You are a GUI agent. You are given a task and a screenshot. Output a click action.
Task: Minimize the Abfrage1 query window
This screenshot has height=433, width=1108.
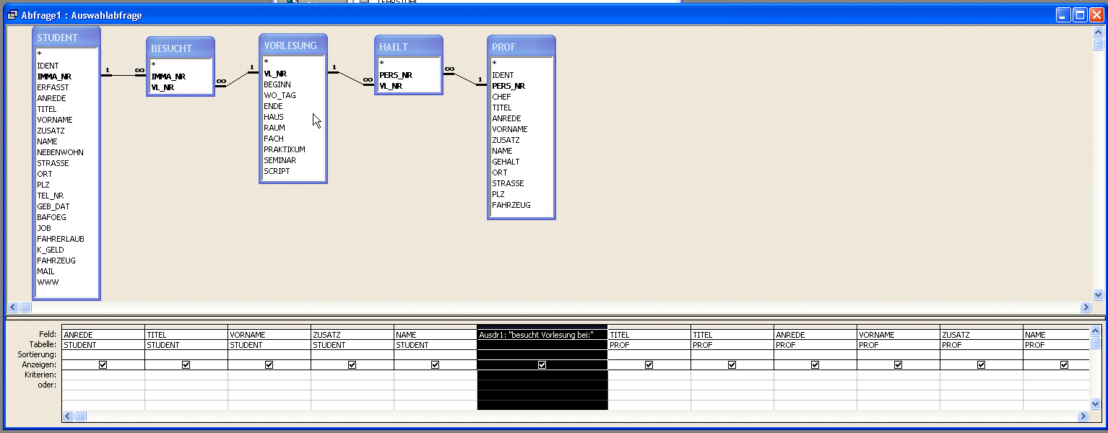point(1064,15)
